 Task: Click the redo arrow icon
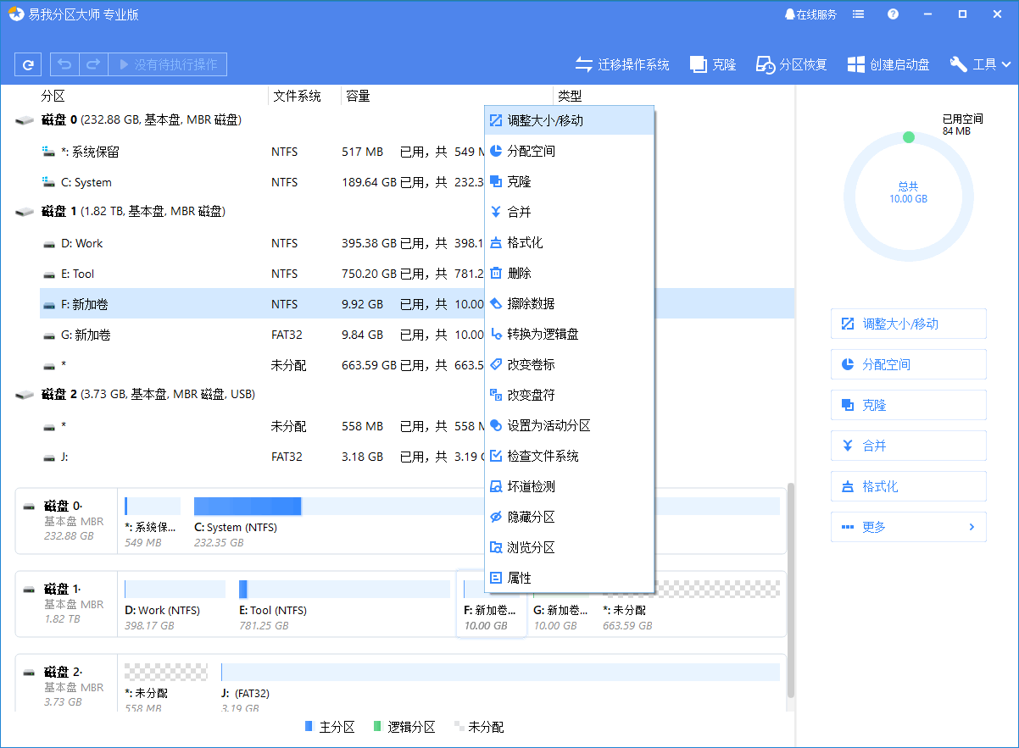coord(93,64)
